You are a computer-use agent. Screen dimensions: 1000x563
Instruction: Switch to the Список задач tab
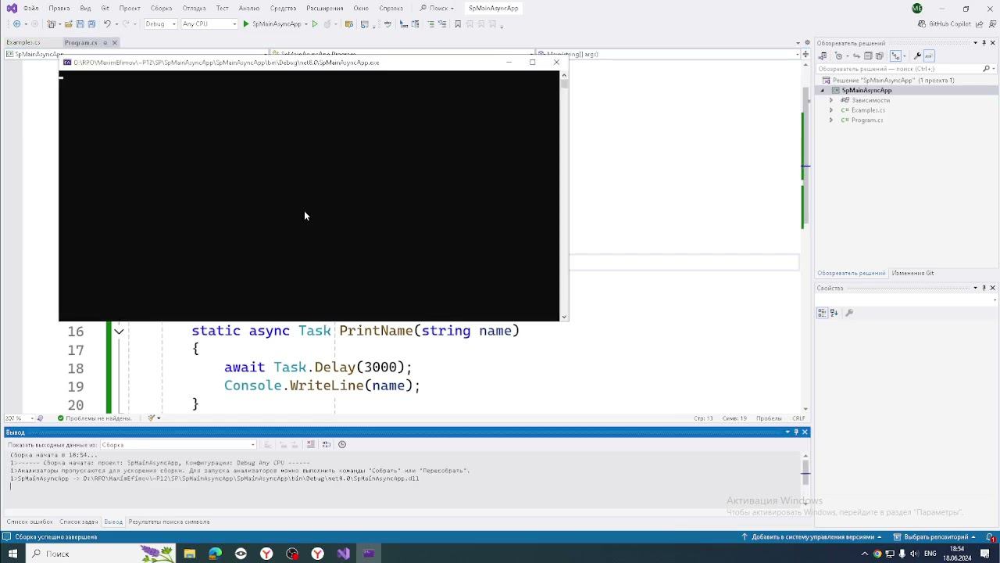[x=79, y=522]
